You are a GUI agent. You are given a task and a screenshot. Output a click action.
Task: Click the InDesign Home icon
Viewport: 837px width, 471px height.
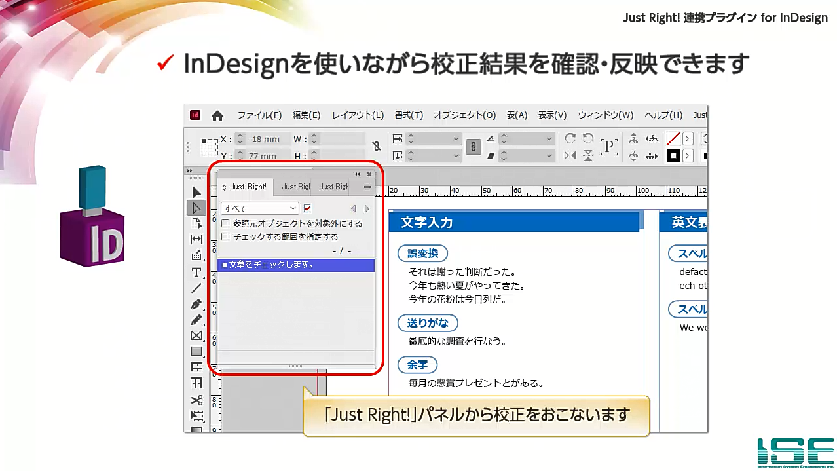[x=217, y=115]
